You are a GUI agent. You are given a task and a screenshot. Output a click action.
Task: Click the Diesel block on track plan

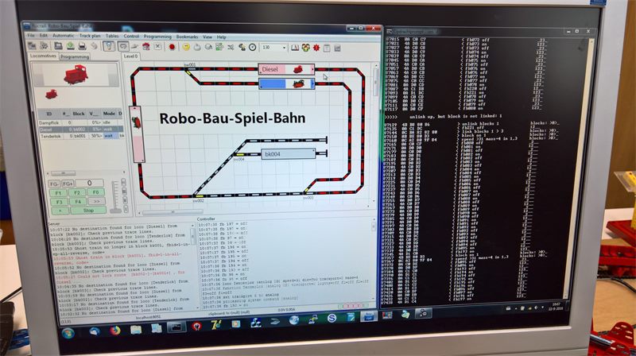tap(286, 69)
